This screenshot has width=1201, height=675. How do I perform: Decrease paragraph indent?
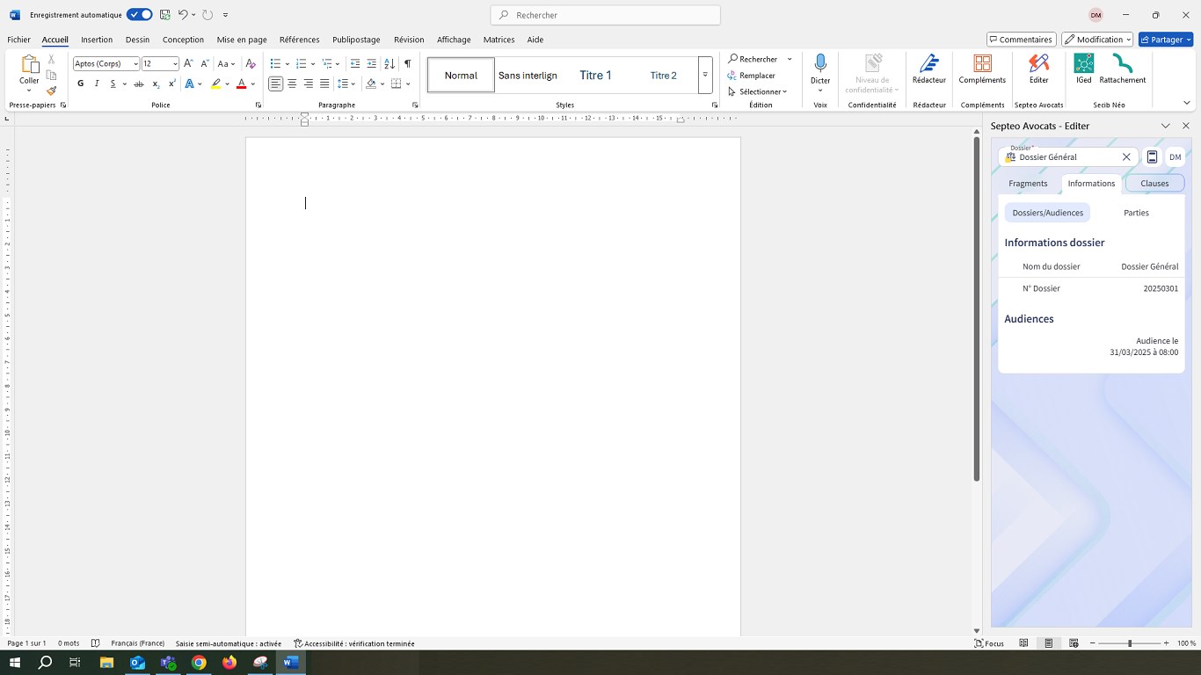point(355,63)
